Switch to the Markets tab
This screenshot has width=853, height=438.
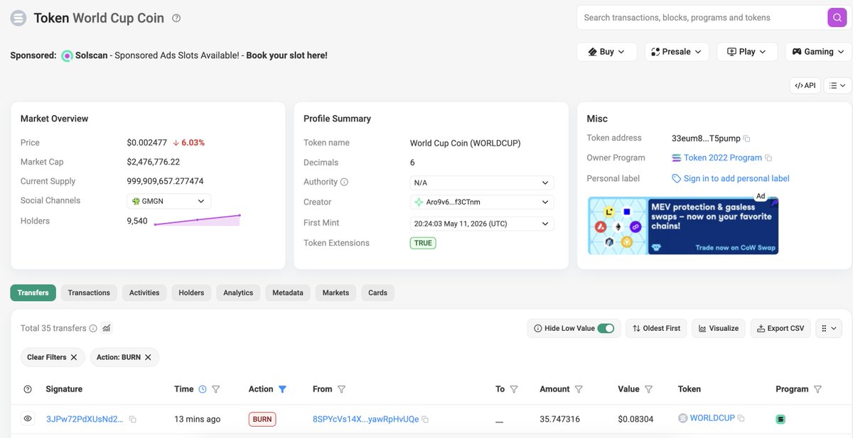pos(336,292)
